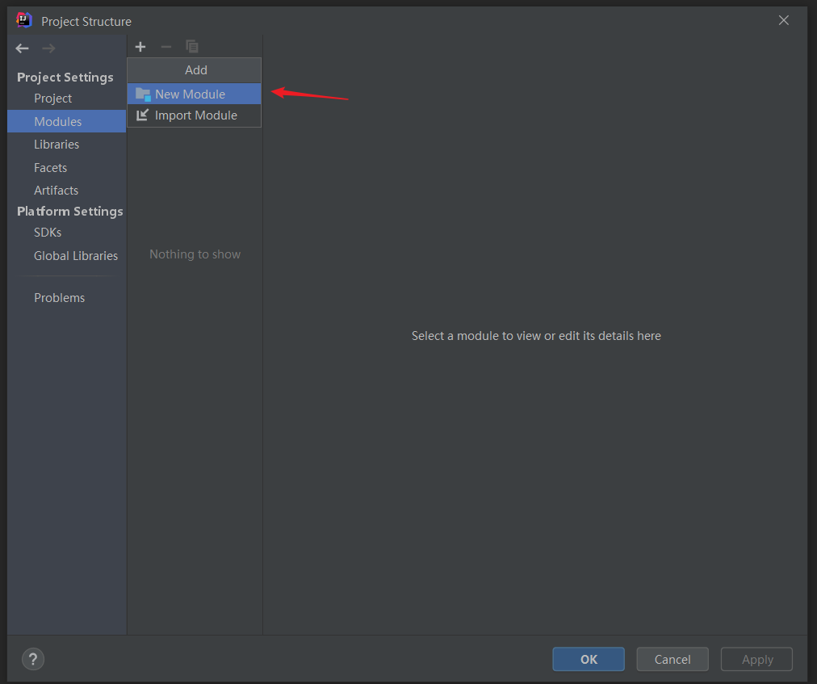Click 'Select a module to view' hint text
Viewport: 817px width, 684px height.
(x=536, y=336)
